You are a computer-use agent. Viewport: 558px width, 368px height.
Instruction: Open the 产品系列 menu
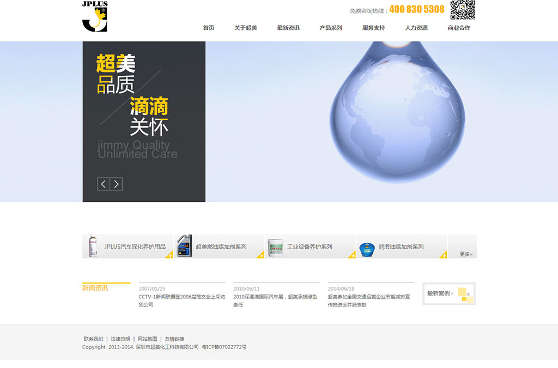tap(331, 28)
